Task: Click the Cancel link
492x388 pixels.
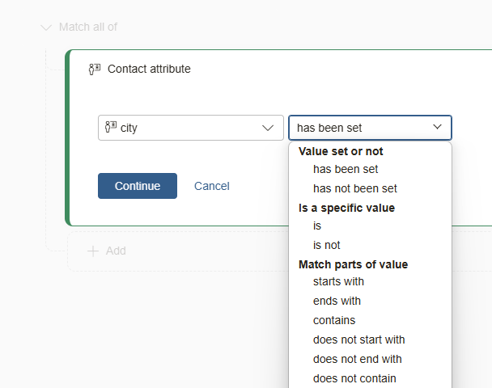Action: click(x=212, y=186)
